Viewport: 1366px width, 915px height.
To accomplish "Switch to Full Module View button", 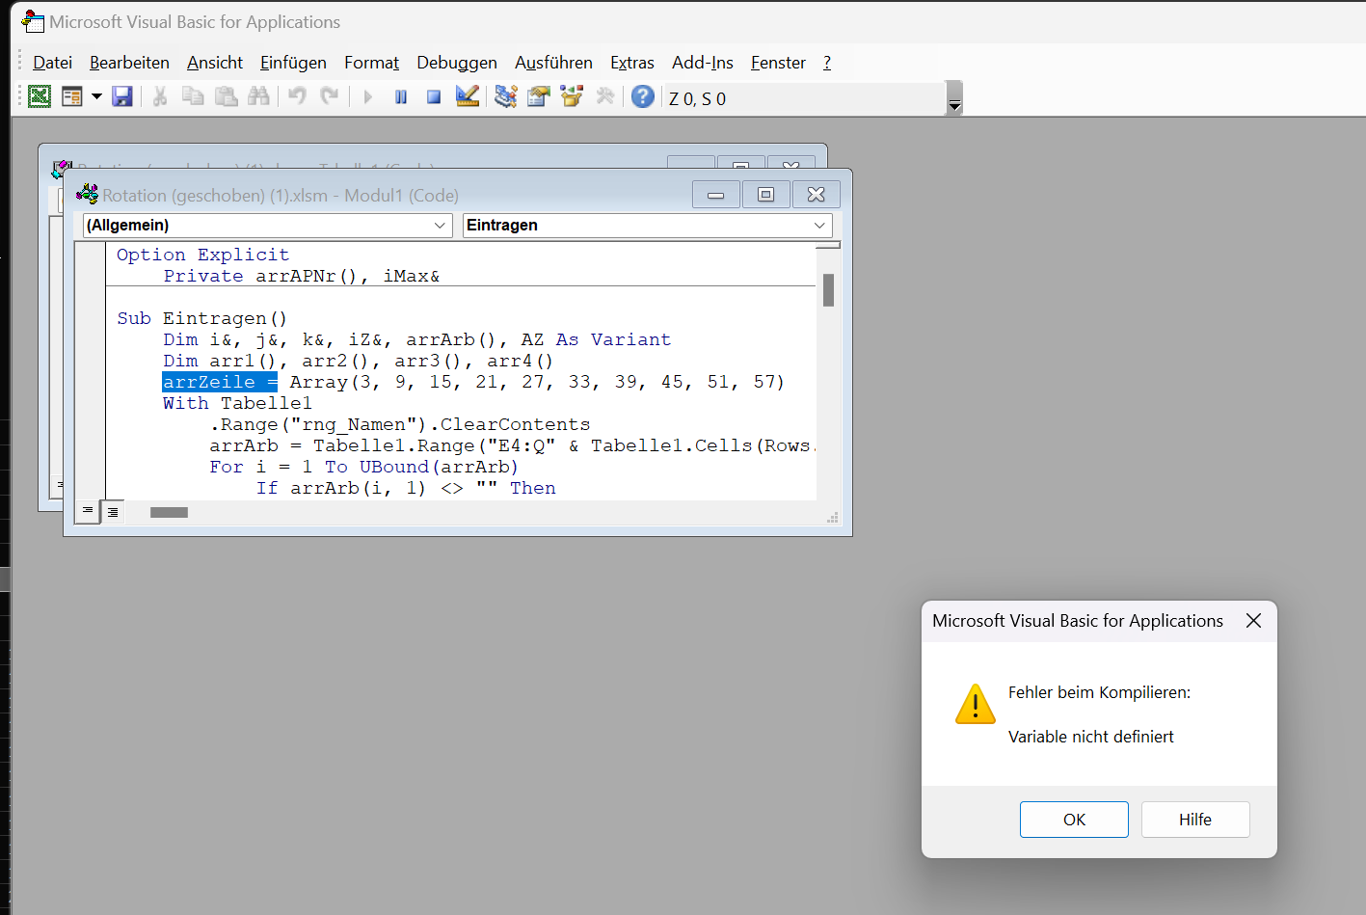I will (113, 512).
